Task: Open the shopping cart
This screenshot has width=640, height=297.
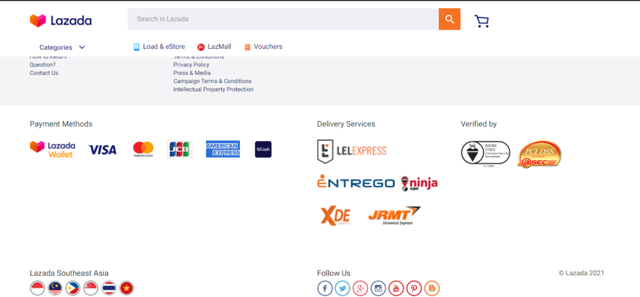Action: point(482,21)
